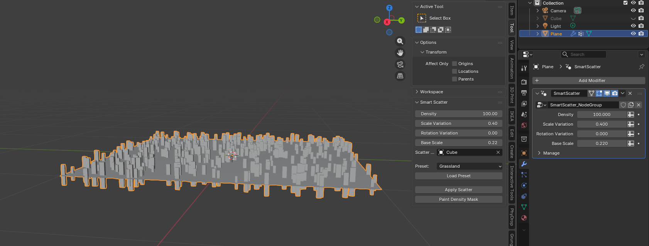Enable the Origins checkbox
This screenshot has height=246, width=649.
pyautogui.click(x=455, y=64)
